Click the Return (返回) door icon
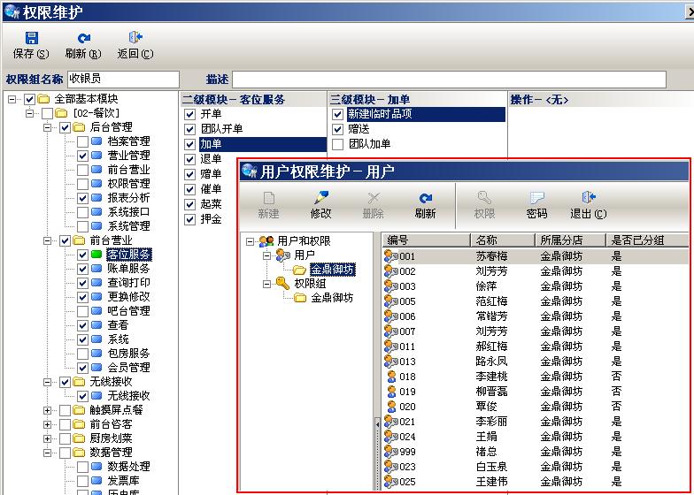The height and width of the screenshot is (495, 694). (x=135, y=38)
